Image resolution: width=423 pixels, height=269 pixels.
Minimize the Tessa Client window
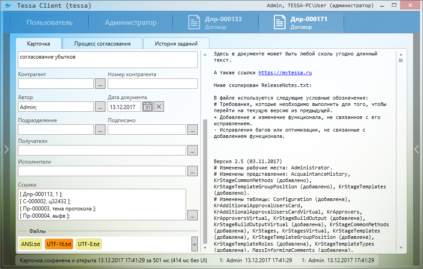tap(382, 5)
